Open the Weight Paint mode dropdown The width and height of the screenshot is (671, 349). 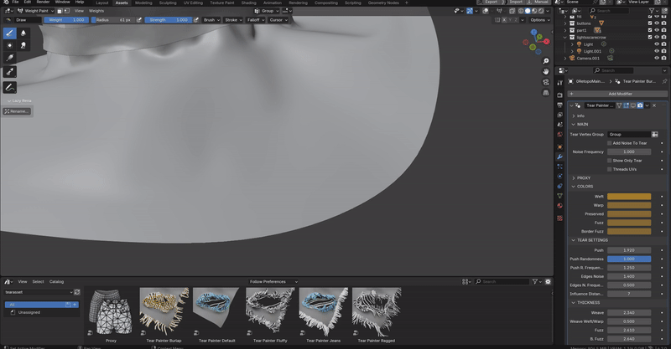pyautogui.click(x=35, y=11)
